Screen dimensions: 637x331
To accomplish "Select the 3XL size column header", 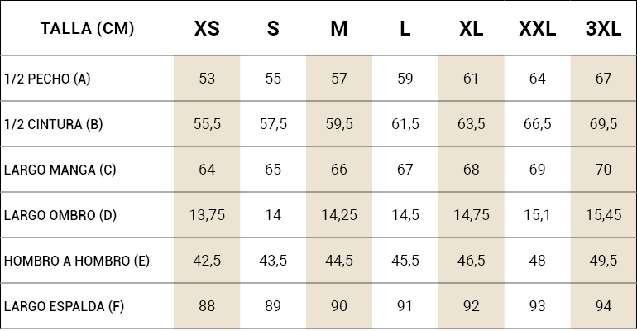I will pos(603,29).
